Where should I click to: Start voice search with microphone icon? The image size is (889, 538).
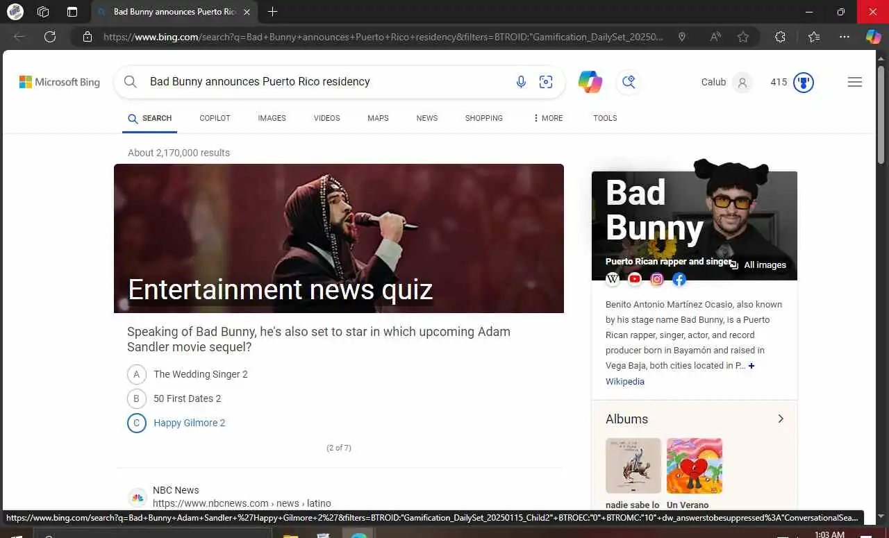[521, 82]
